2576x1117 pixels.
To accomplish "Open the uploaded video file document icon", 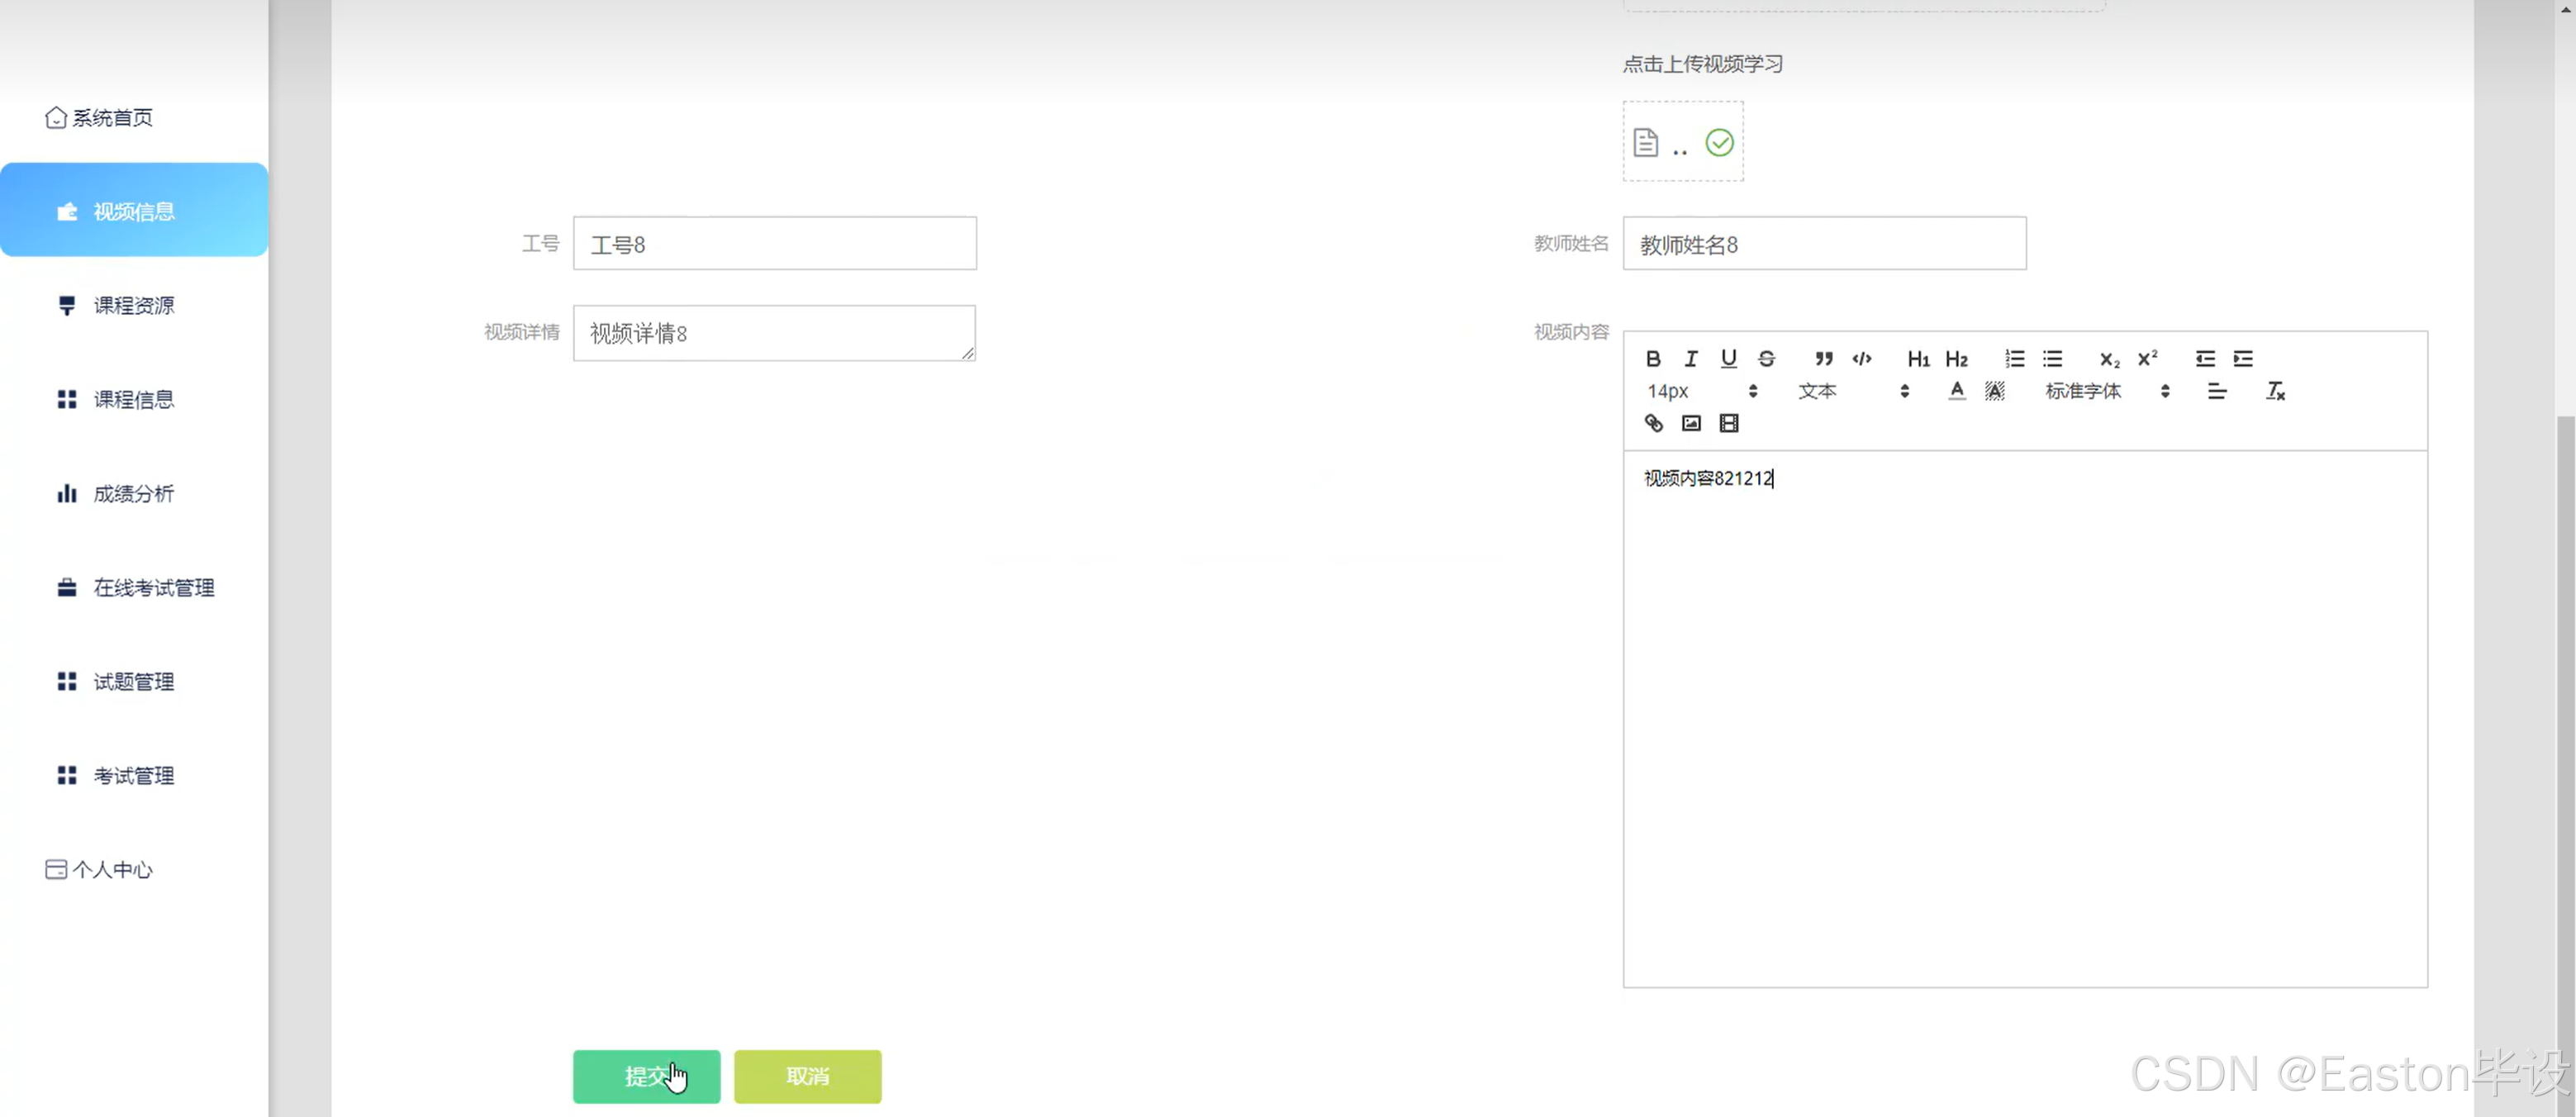I will click(1646, 143).
